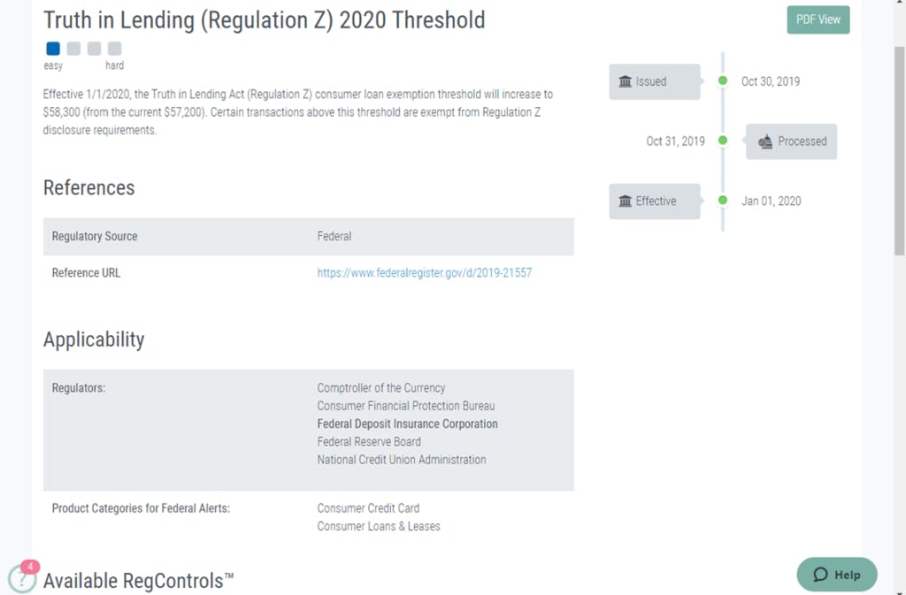Select Federal Deposit Insurance Corporation regulator
Screen dimensions: 906x595
pyautogui.click(x=407, y=424)
